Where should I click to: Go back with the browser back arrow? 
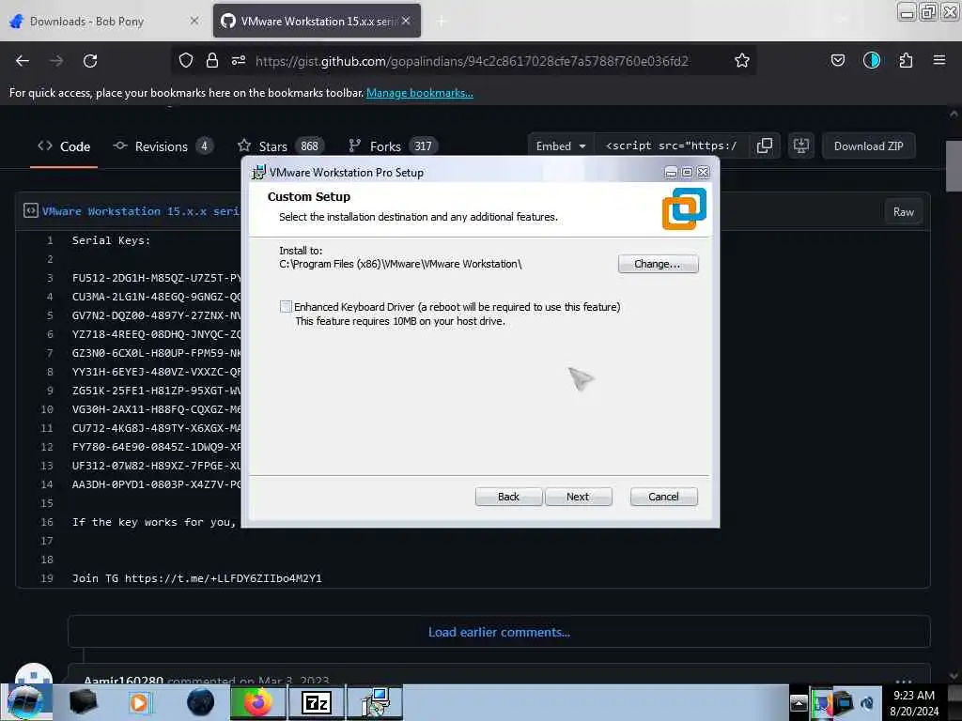pos(23,61)
